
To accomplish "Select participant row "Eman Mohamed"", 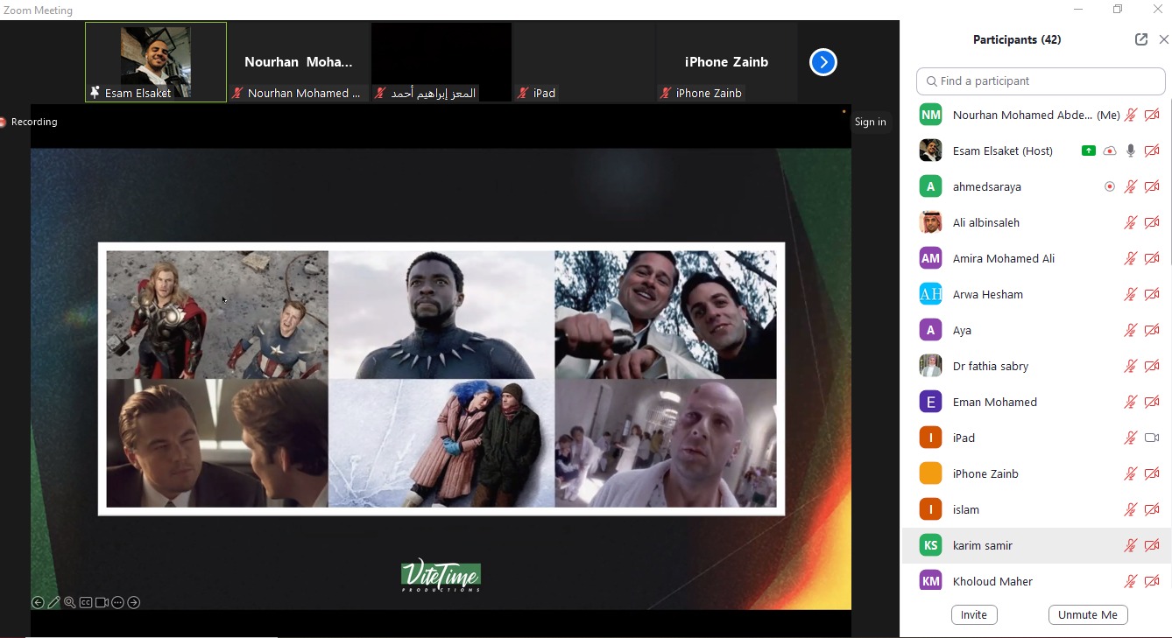I will (x=1037, y=402).
